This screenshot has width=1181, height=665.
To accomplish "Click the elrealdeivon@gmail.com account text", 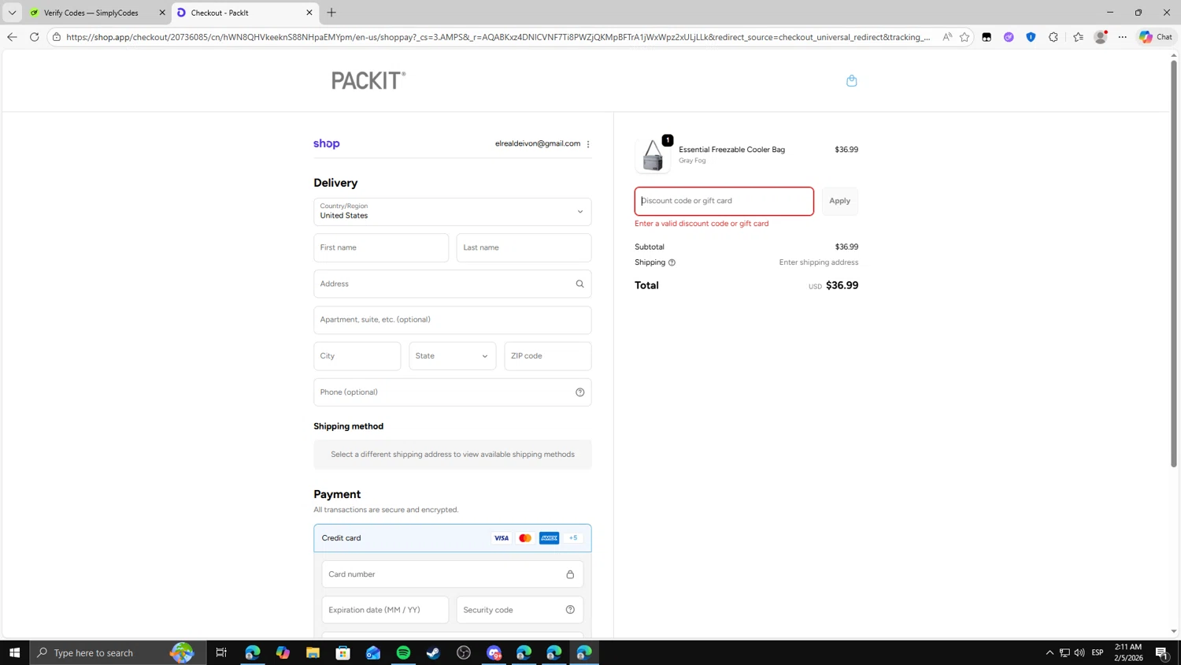I will [538, 143].
